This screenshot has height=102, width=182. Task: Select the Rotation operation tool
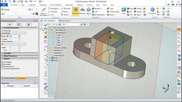82,11
